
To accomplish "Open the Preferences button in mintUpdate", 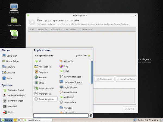I will coord(104,79).
